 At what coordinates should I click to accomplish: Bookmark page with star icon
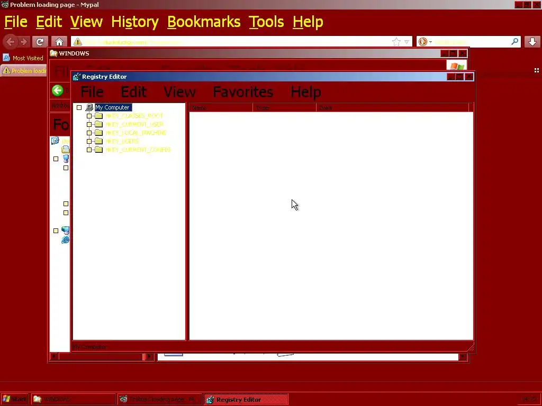click(396, 42)
